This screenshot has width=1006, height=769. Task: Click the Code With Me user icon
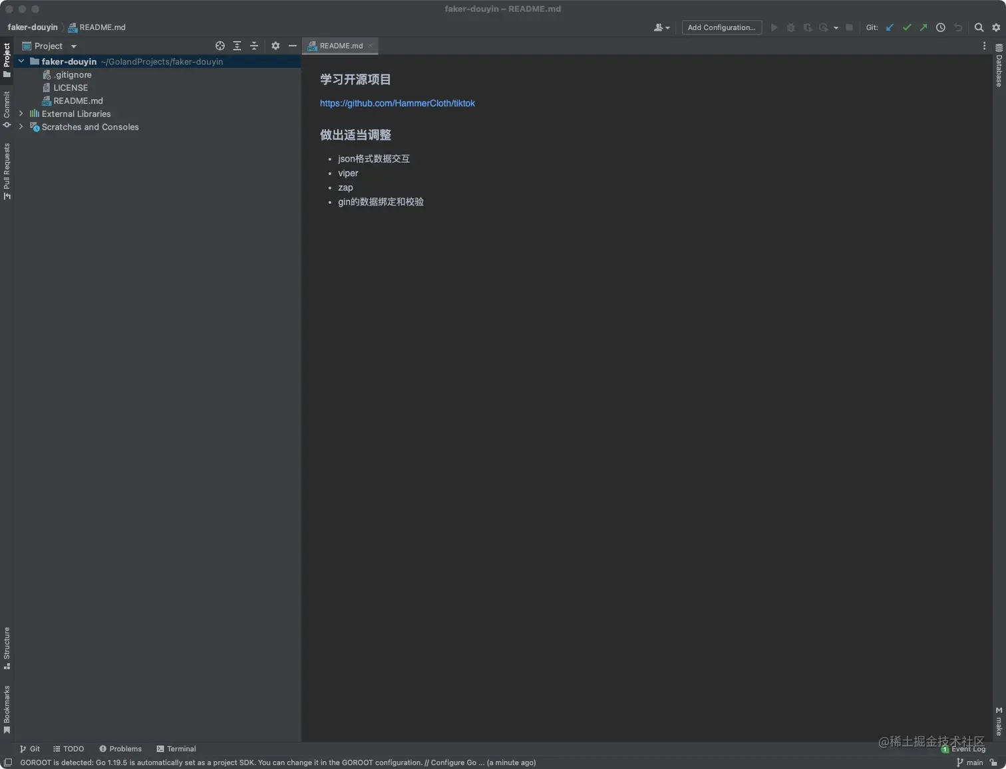pyautogui.click(x=661, y=27)
